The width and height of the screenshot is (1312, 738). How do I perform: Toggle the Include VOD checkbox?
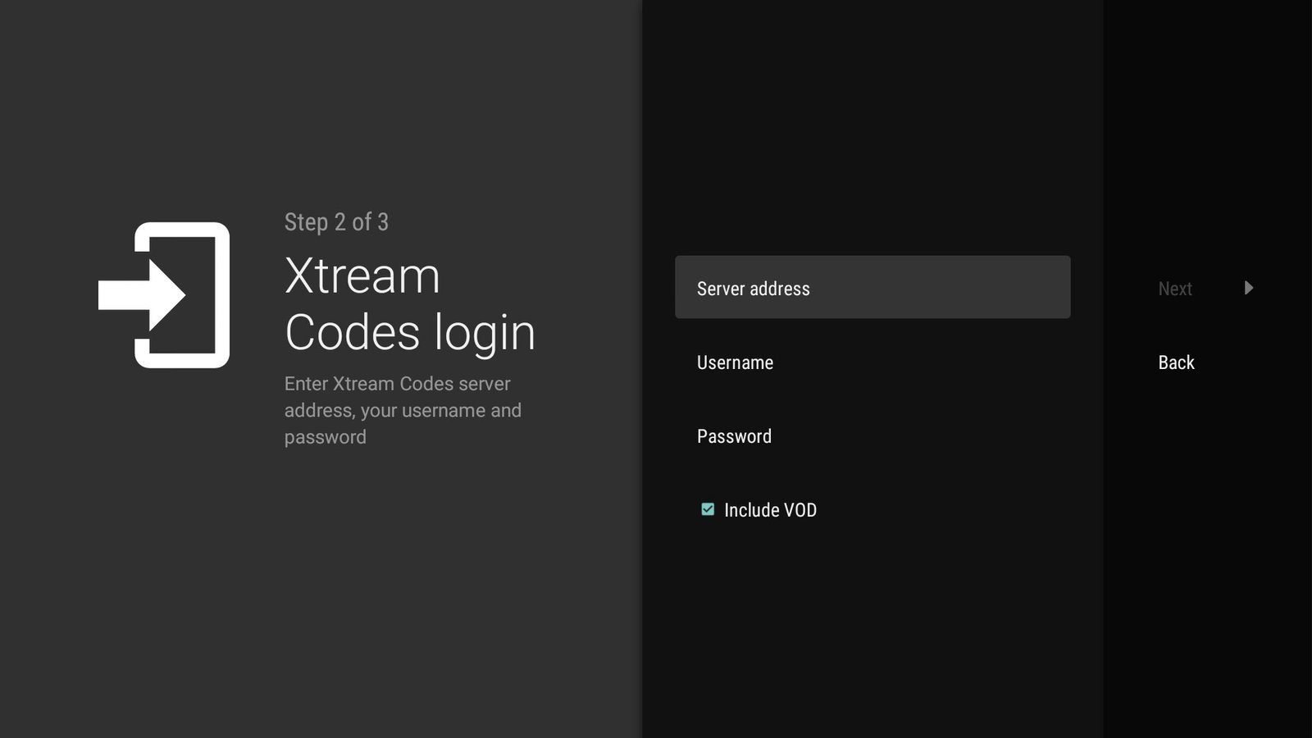(708, 509)
